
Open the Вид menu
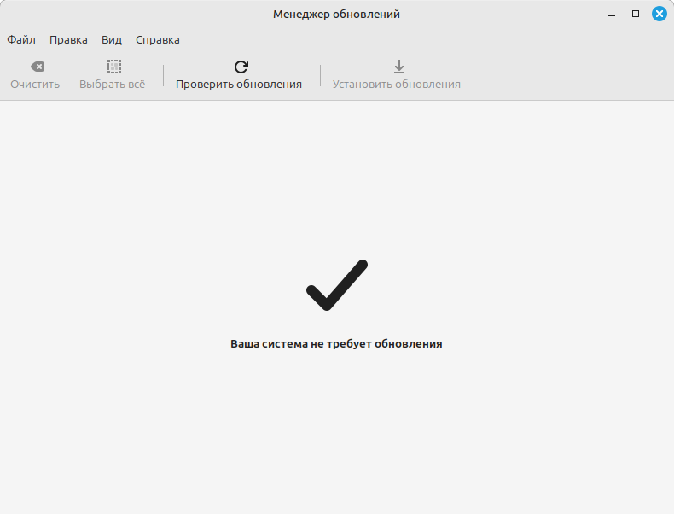coord(112,39)
